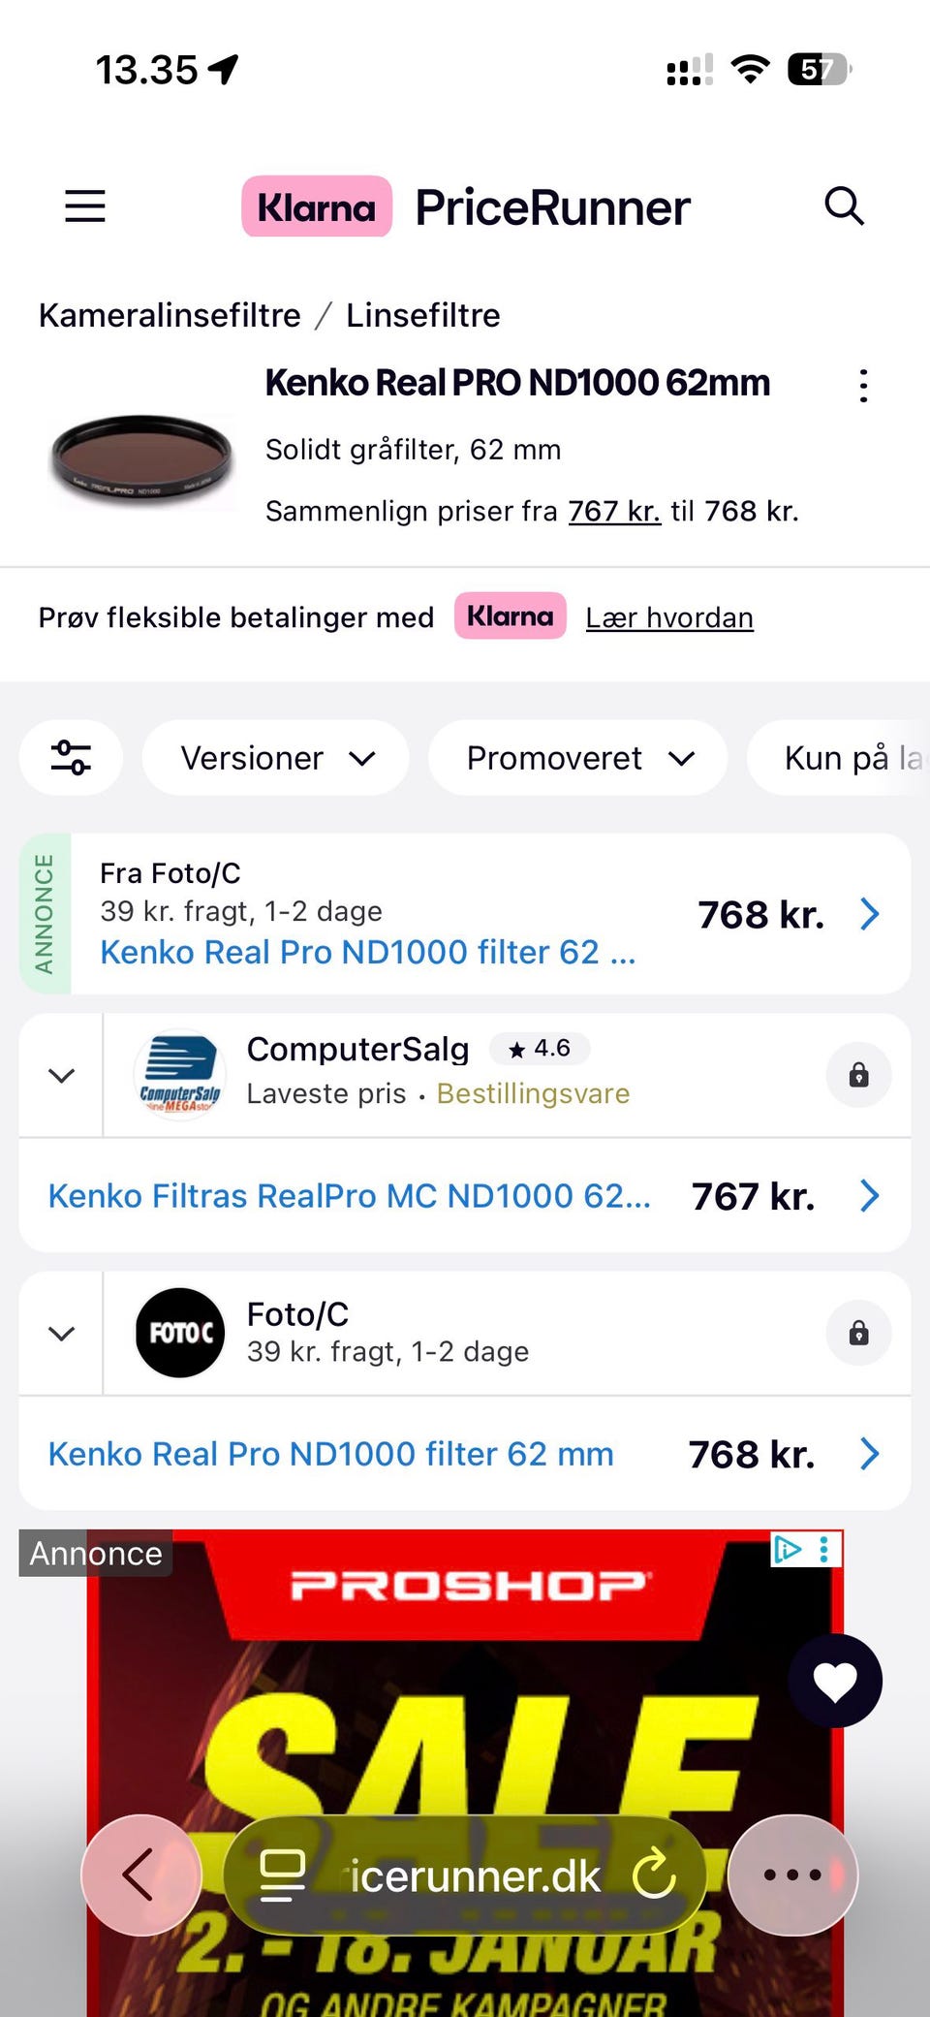This screenshot has width=930, height=2017.
Task: Click the 'Lær hvordan' link
Action: [x=669, y=617]
